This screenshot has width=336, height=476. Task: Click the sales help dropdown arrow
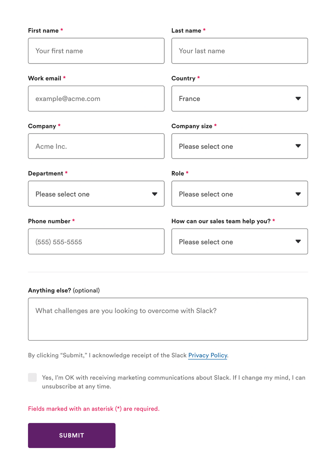tap(298, 241)
